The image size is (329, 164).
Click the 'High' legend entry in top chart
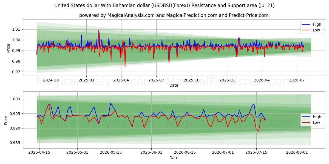coord(317,24)
